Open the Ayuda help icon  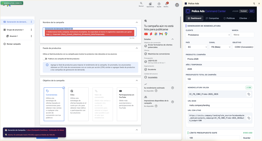click(x=159, y=4)
